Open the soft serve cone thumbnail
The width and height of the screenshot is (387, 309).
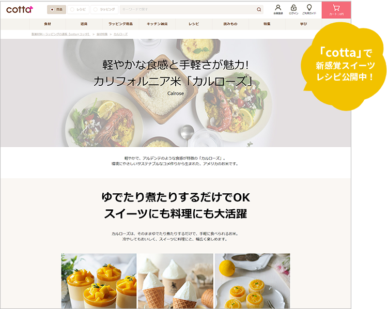176,281
